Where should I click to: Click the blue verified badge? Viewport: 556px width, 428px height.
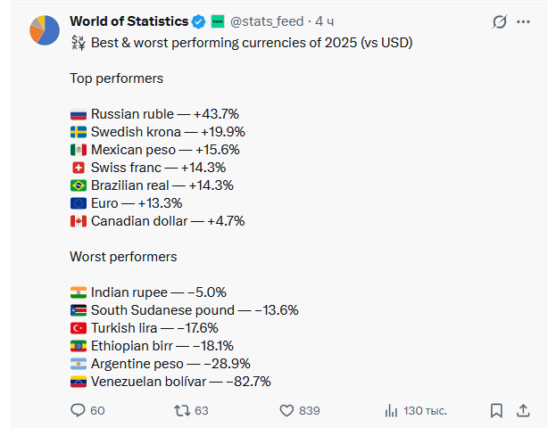(200, 21)
